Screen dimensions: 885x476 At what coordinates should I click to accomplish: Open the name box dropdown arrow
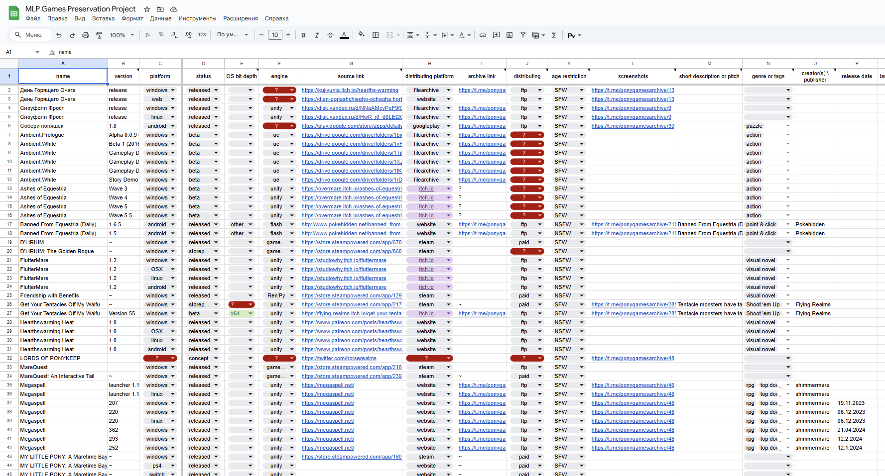(x=37, y=52)
